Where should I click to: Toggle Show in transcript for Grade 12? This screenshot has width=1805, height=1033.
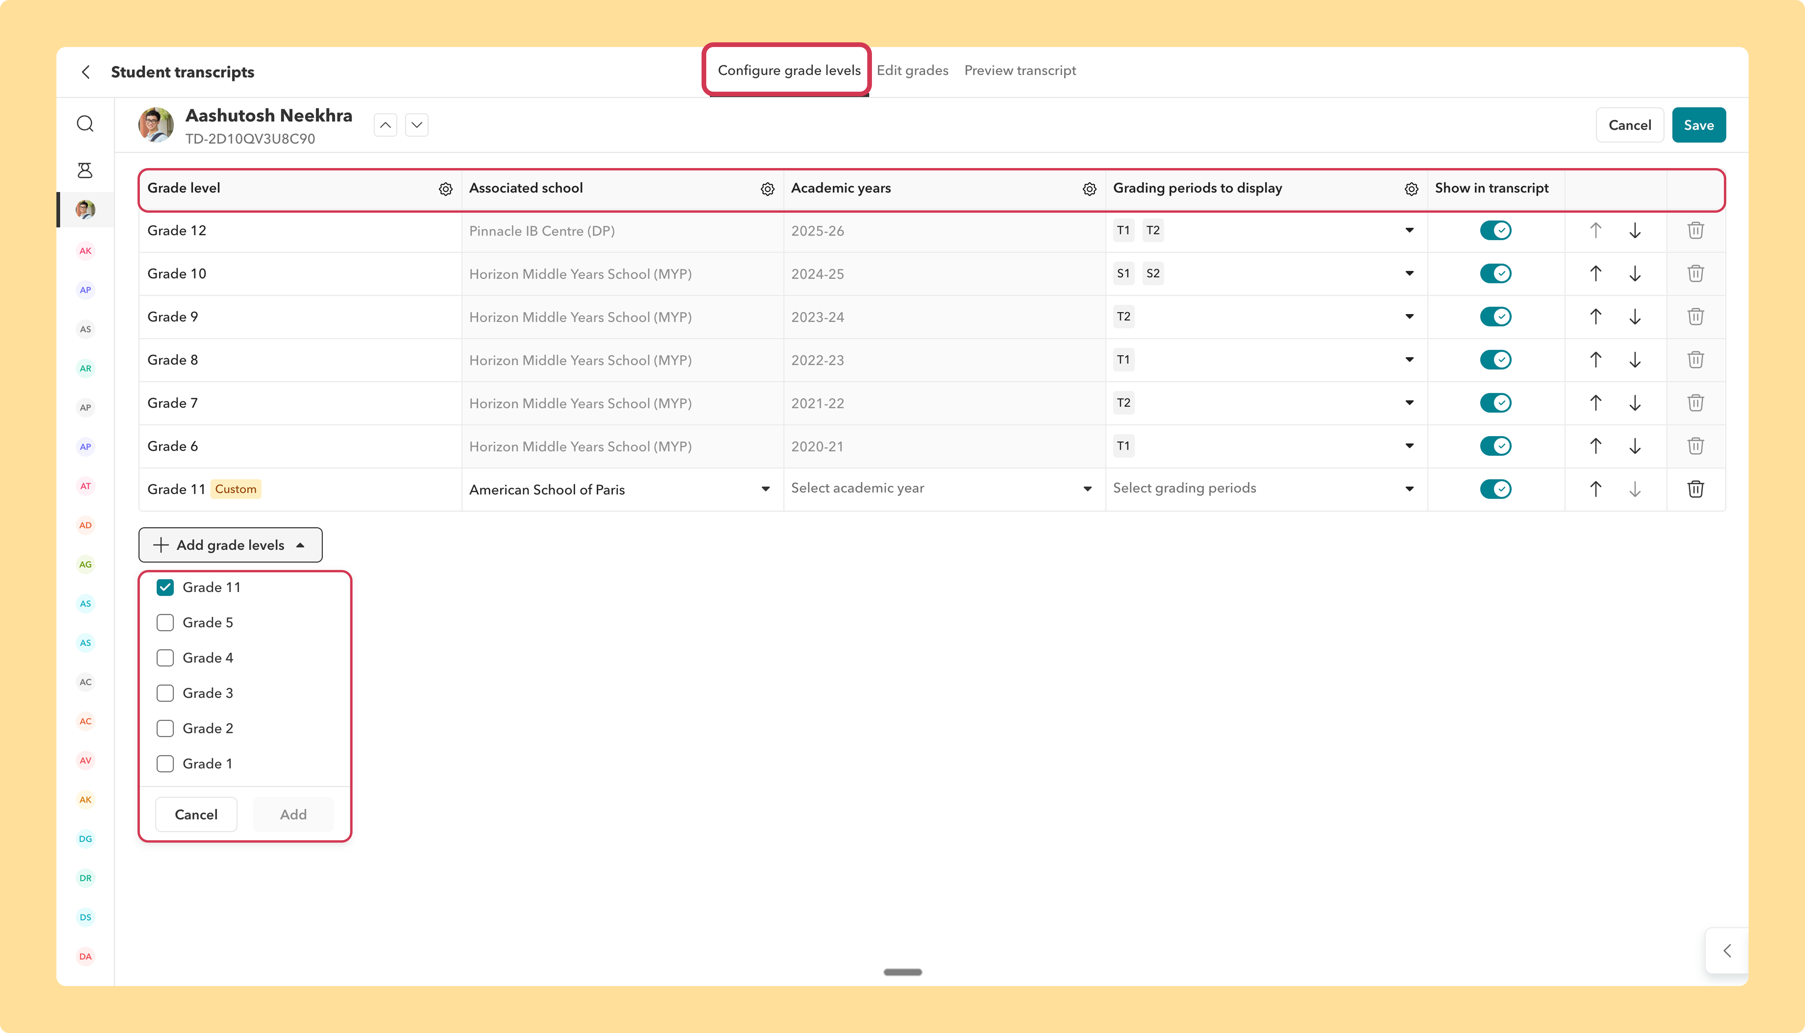(x=1496, y=231)
